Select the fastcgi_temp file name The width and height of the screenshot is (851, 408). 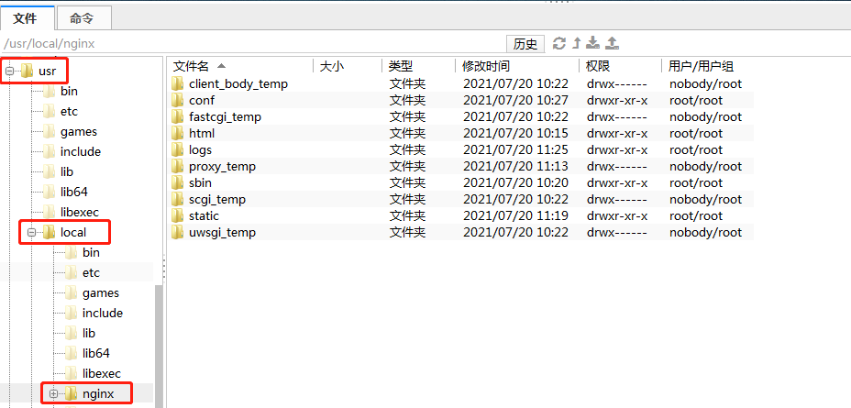click(226, 116)
